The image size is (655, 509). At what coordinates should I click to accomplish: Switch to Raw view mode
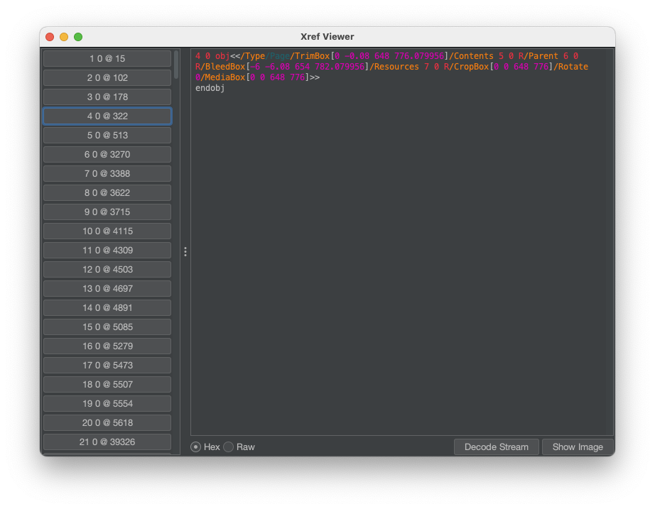pyautogui.click(x=229, y=447)
